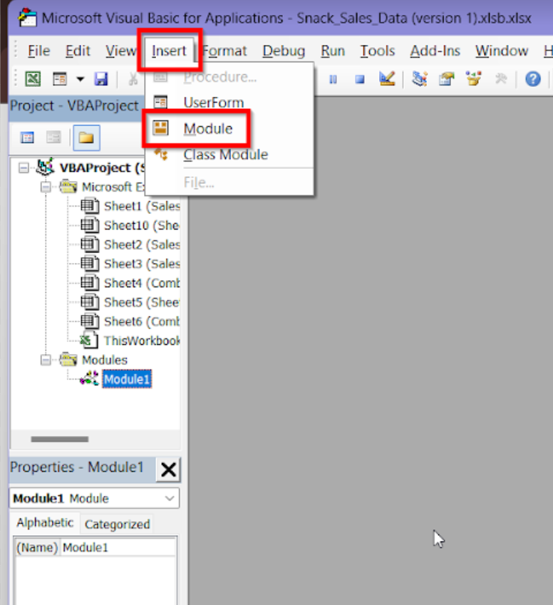Click the (Name) property label cell
Screen dimensions: 553x605
pyautogui.click(x=37, y=547)
